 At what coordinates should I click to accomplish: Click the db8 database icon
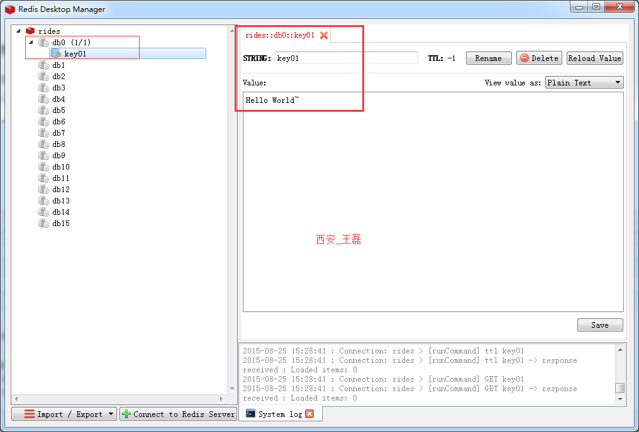(x=43, y=144)
